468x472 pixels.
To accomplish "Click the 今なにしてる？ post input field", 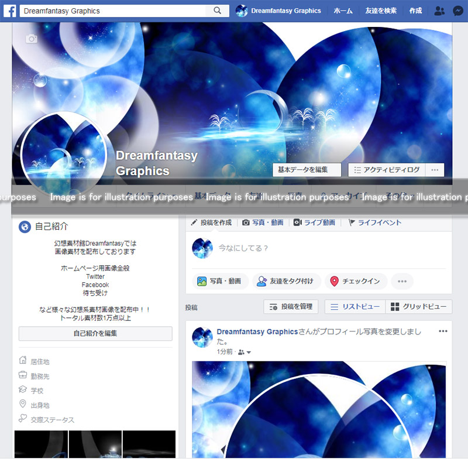I will pos(328,248).
